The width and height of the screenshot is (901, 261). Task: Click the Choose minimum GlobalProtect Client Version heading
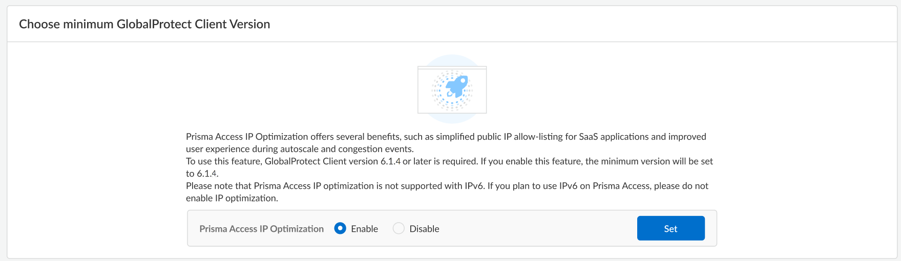[144, 24]
